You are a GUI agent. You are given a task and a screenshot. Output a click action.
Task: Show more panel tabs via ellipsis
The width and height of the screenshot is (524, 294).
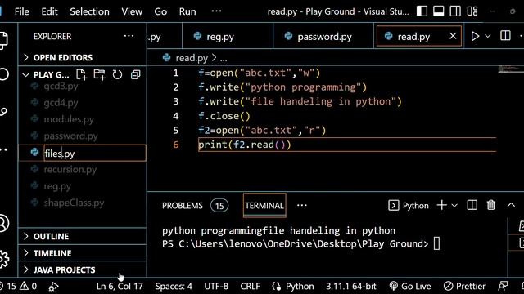[x=302, y=205]
